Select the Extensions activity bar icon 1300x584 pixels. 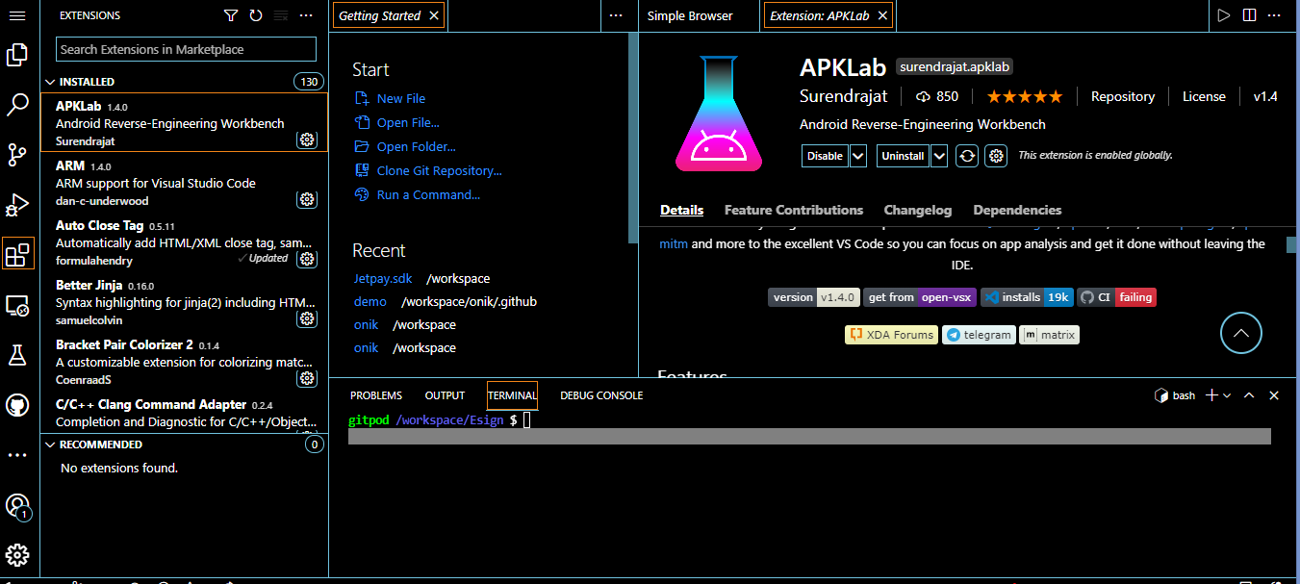17,255
